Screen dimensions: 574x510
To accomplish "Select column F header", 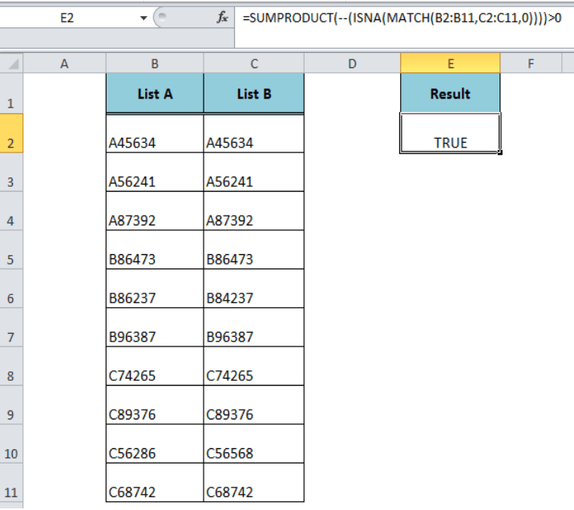I will pos(531,63).
